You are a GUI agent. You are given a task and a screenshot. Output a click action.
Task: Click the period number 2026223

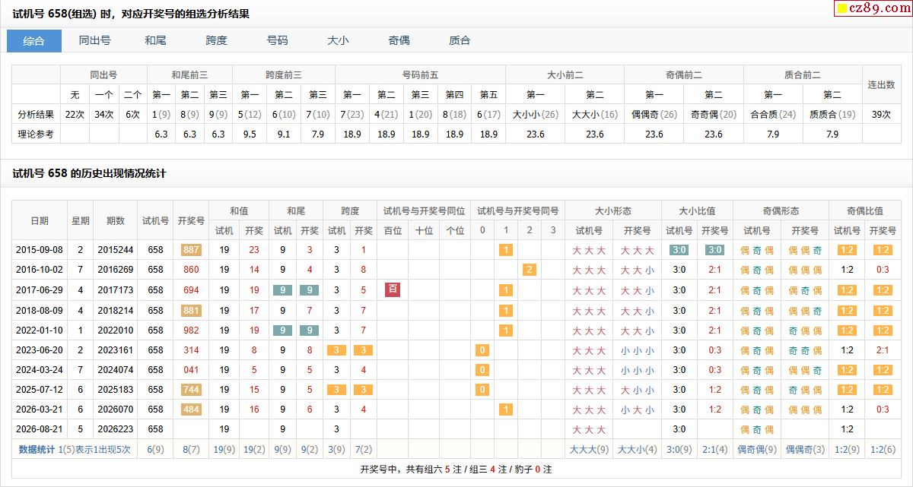click(x=116, y=429)
